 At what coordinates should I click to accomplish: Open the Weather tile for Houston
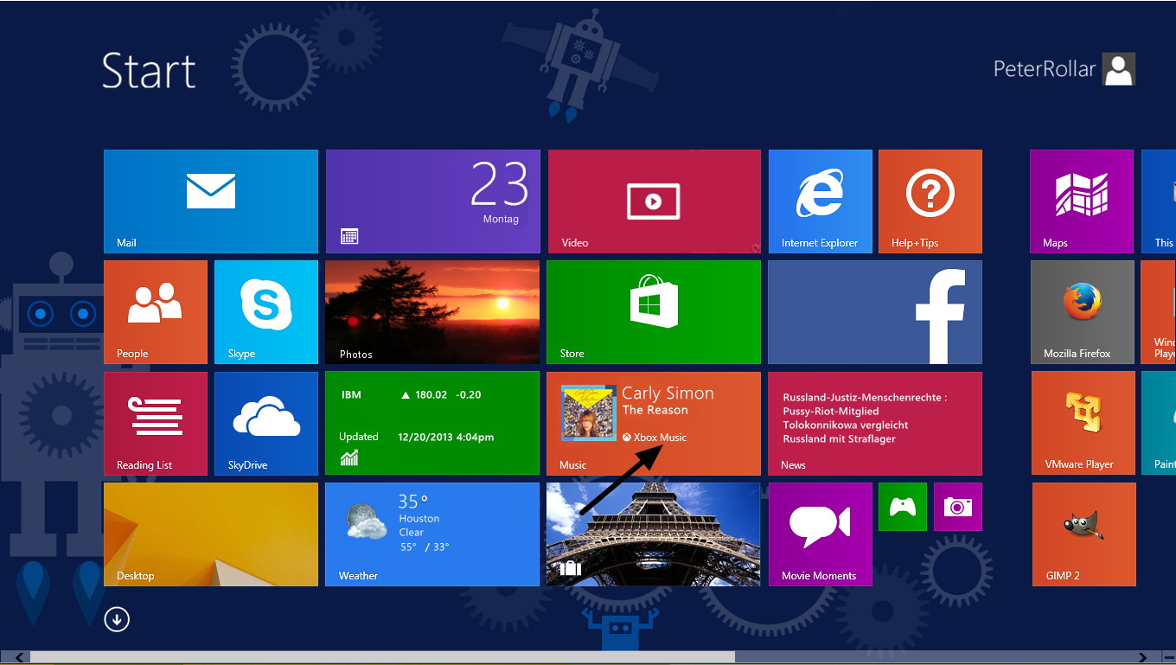[432, 534]
